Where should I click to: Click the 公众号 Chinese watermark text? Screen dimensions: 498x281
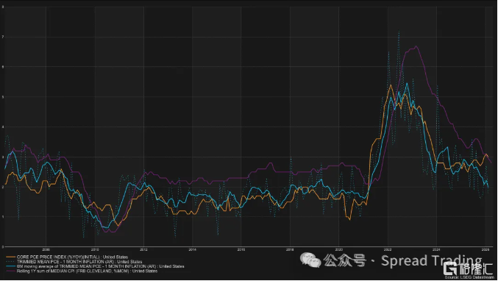[345, 260]
